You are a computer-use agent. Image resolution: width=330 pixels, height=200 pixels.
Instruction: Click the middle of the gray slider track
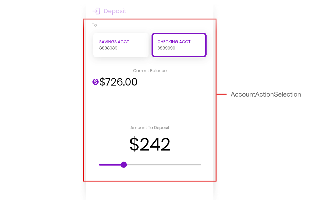pos(164,165)
